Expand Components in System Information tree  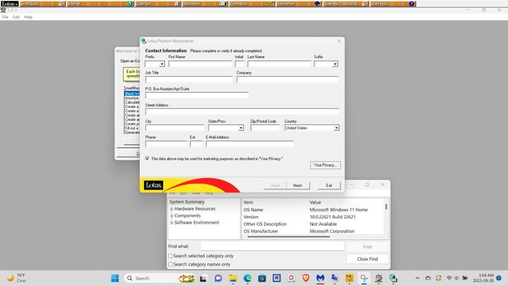171,215
